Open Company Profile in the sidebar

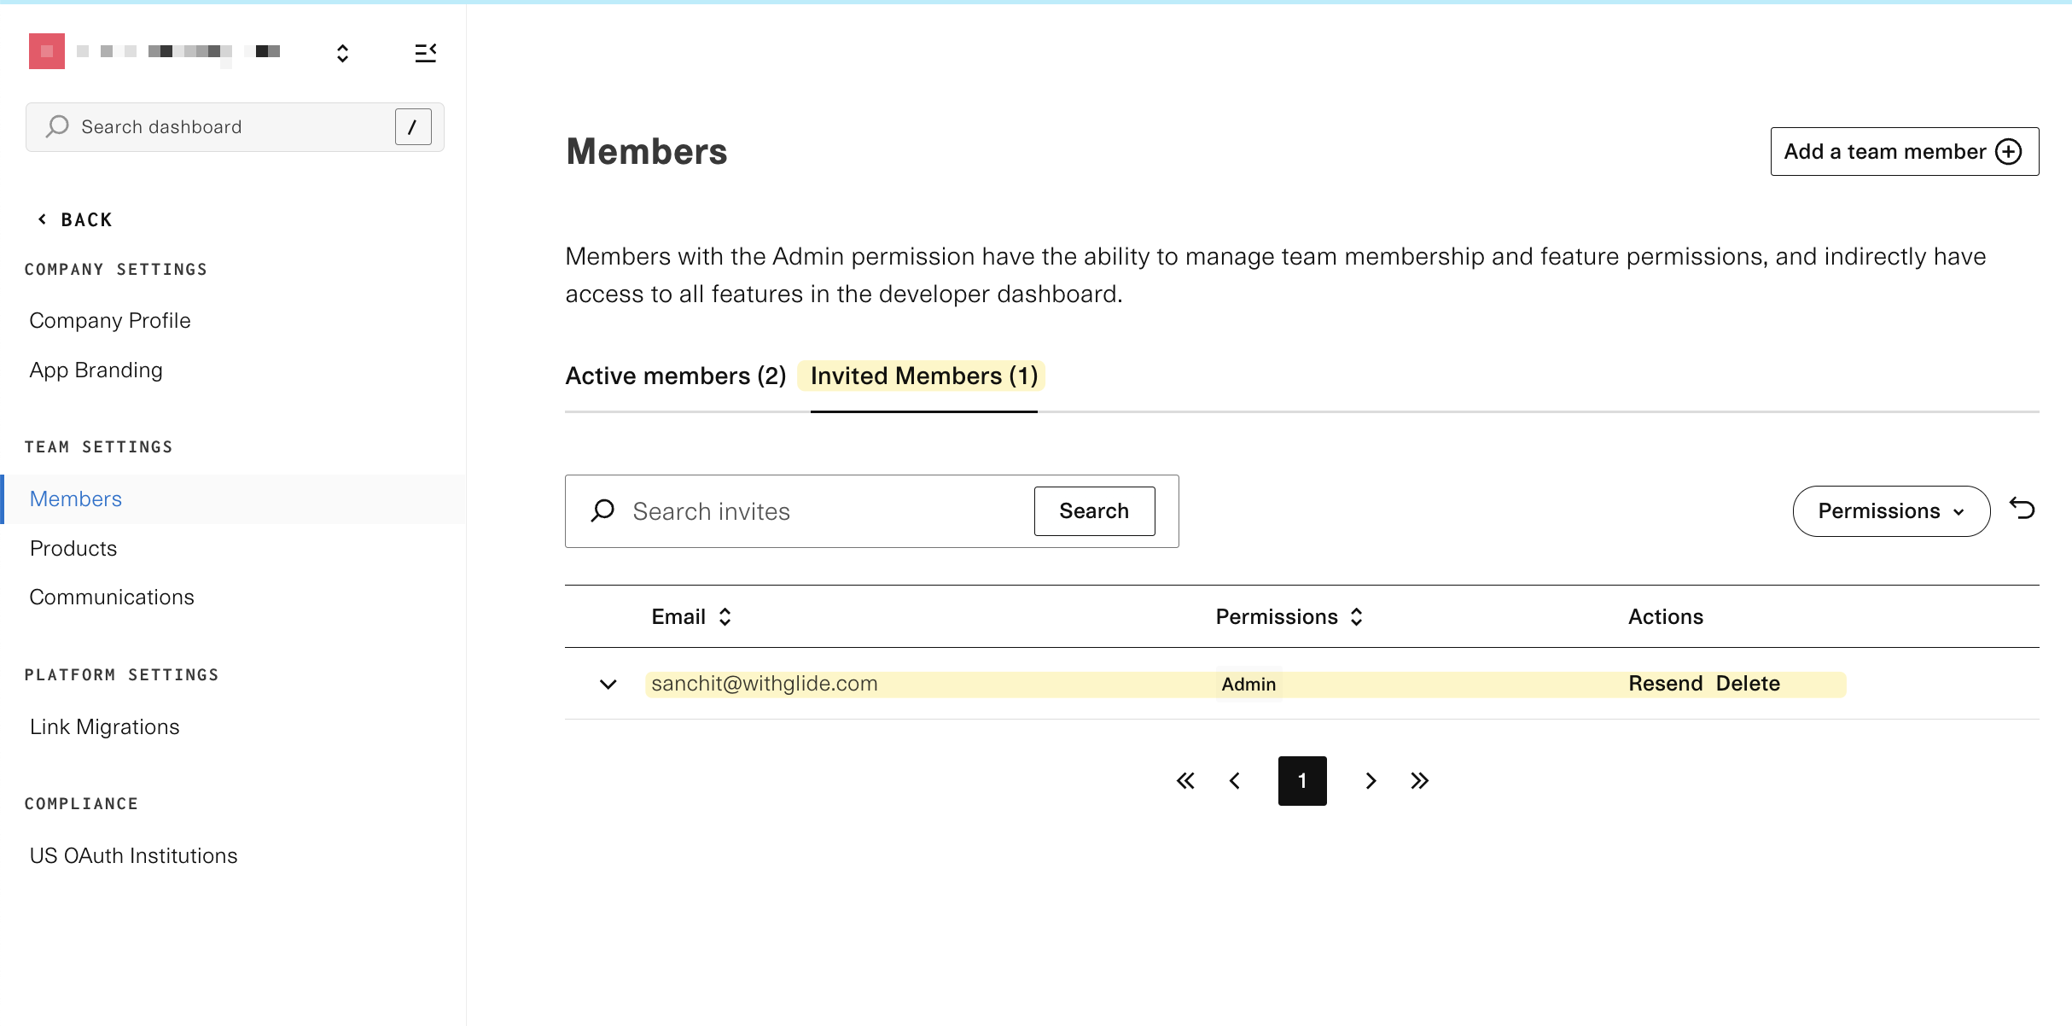click(x=110, y=320)
